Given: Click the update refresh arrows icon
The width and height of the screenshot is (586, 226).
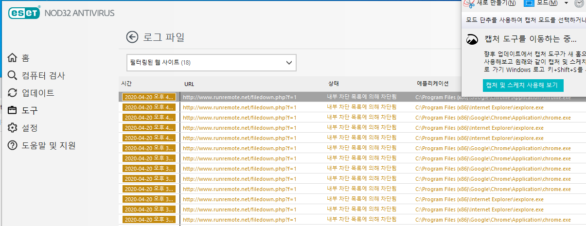Looking at the screenshot, I should coord(13,93).
